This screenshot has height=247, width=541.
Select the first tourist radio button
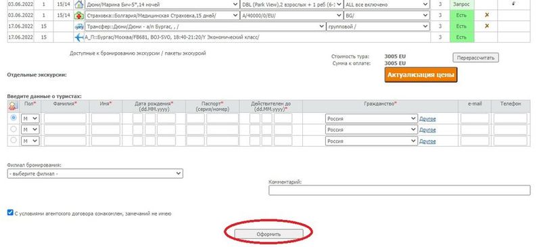(14, 118)
